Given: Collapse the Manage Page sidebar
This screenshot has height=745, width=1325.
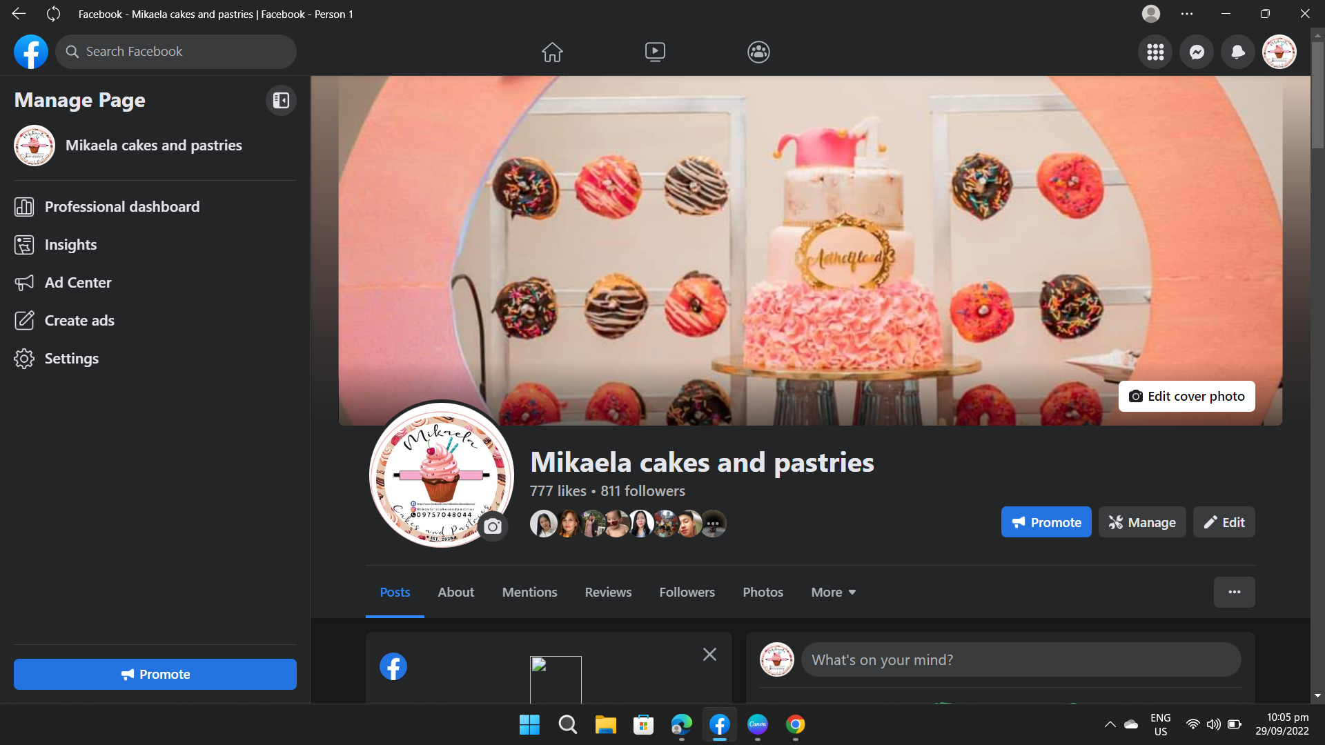Looking at the screenshot, I should [x=281, y=101].
